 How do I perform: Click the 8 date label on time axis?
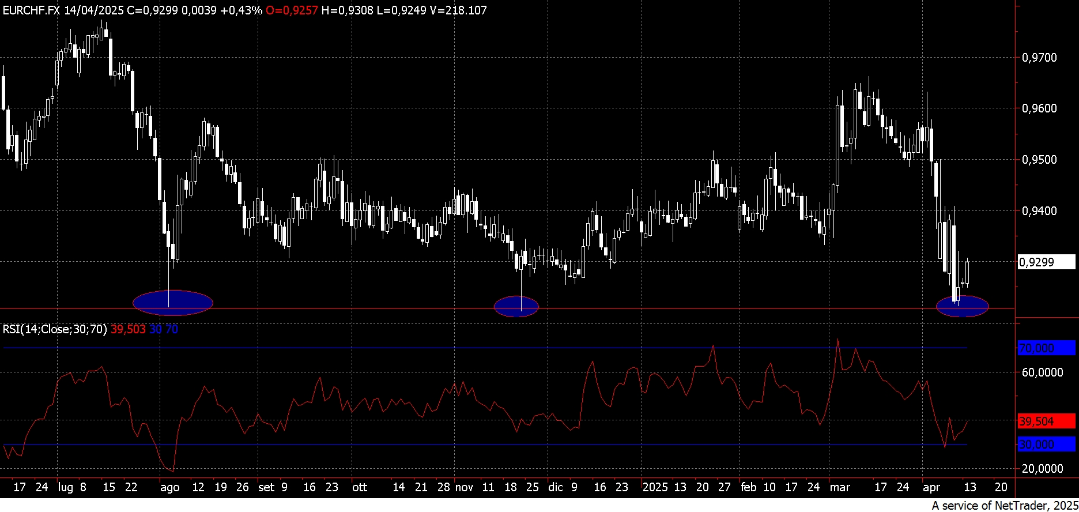point(83,487)
